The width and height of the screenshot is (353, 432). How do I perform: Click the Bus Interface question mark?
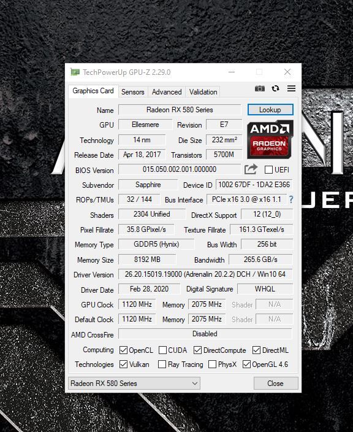(x=291, y=199)
